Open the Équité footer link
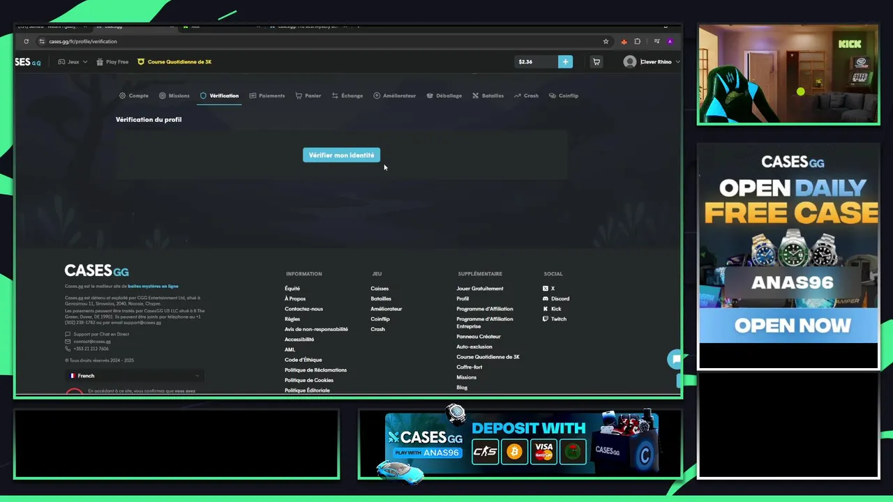Screen dimensions: 893x502 pos(292,289)
